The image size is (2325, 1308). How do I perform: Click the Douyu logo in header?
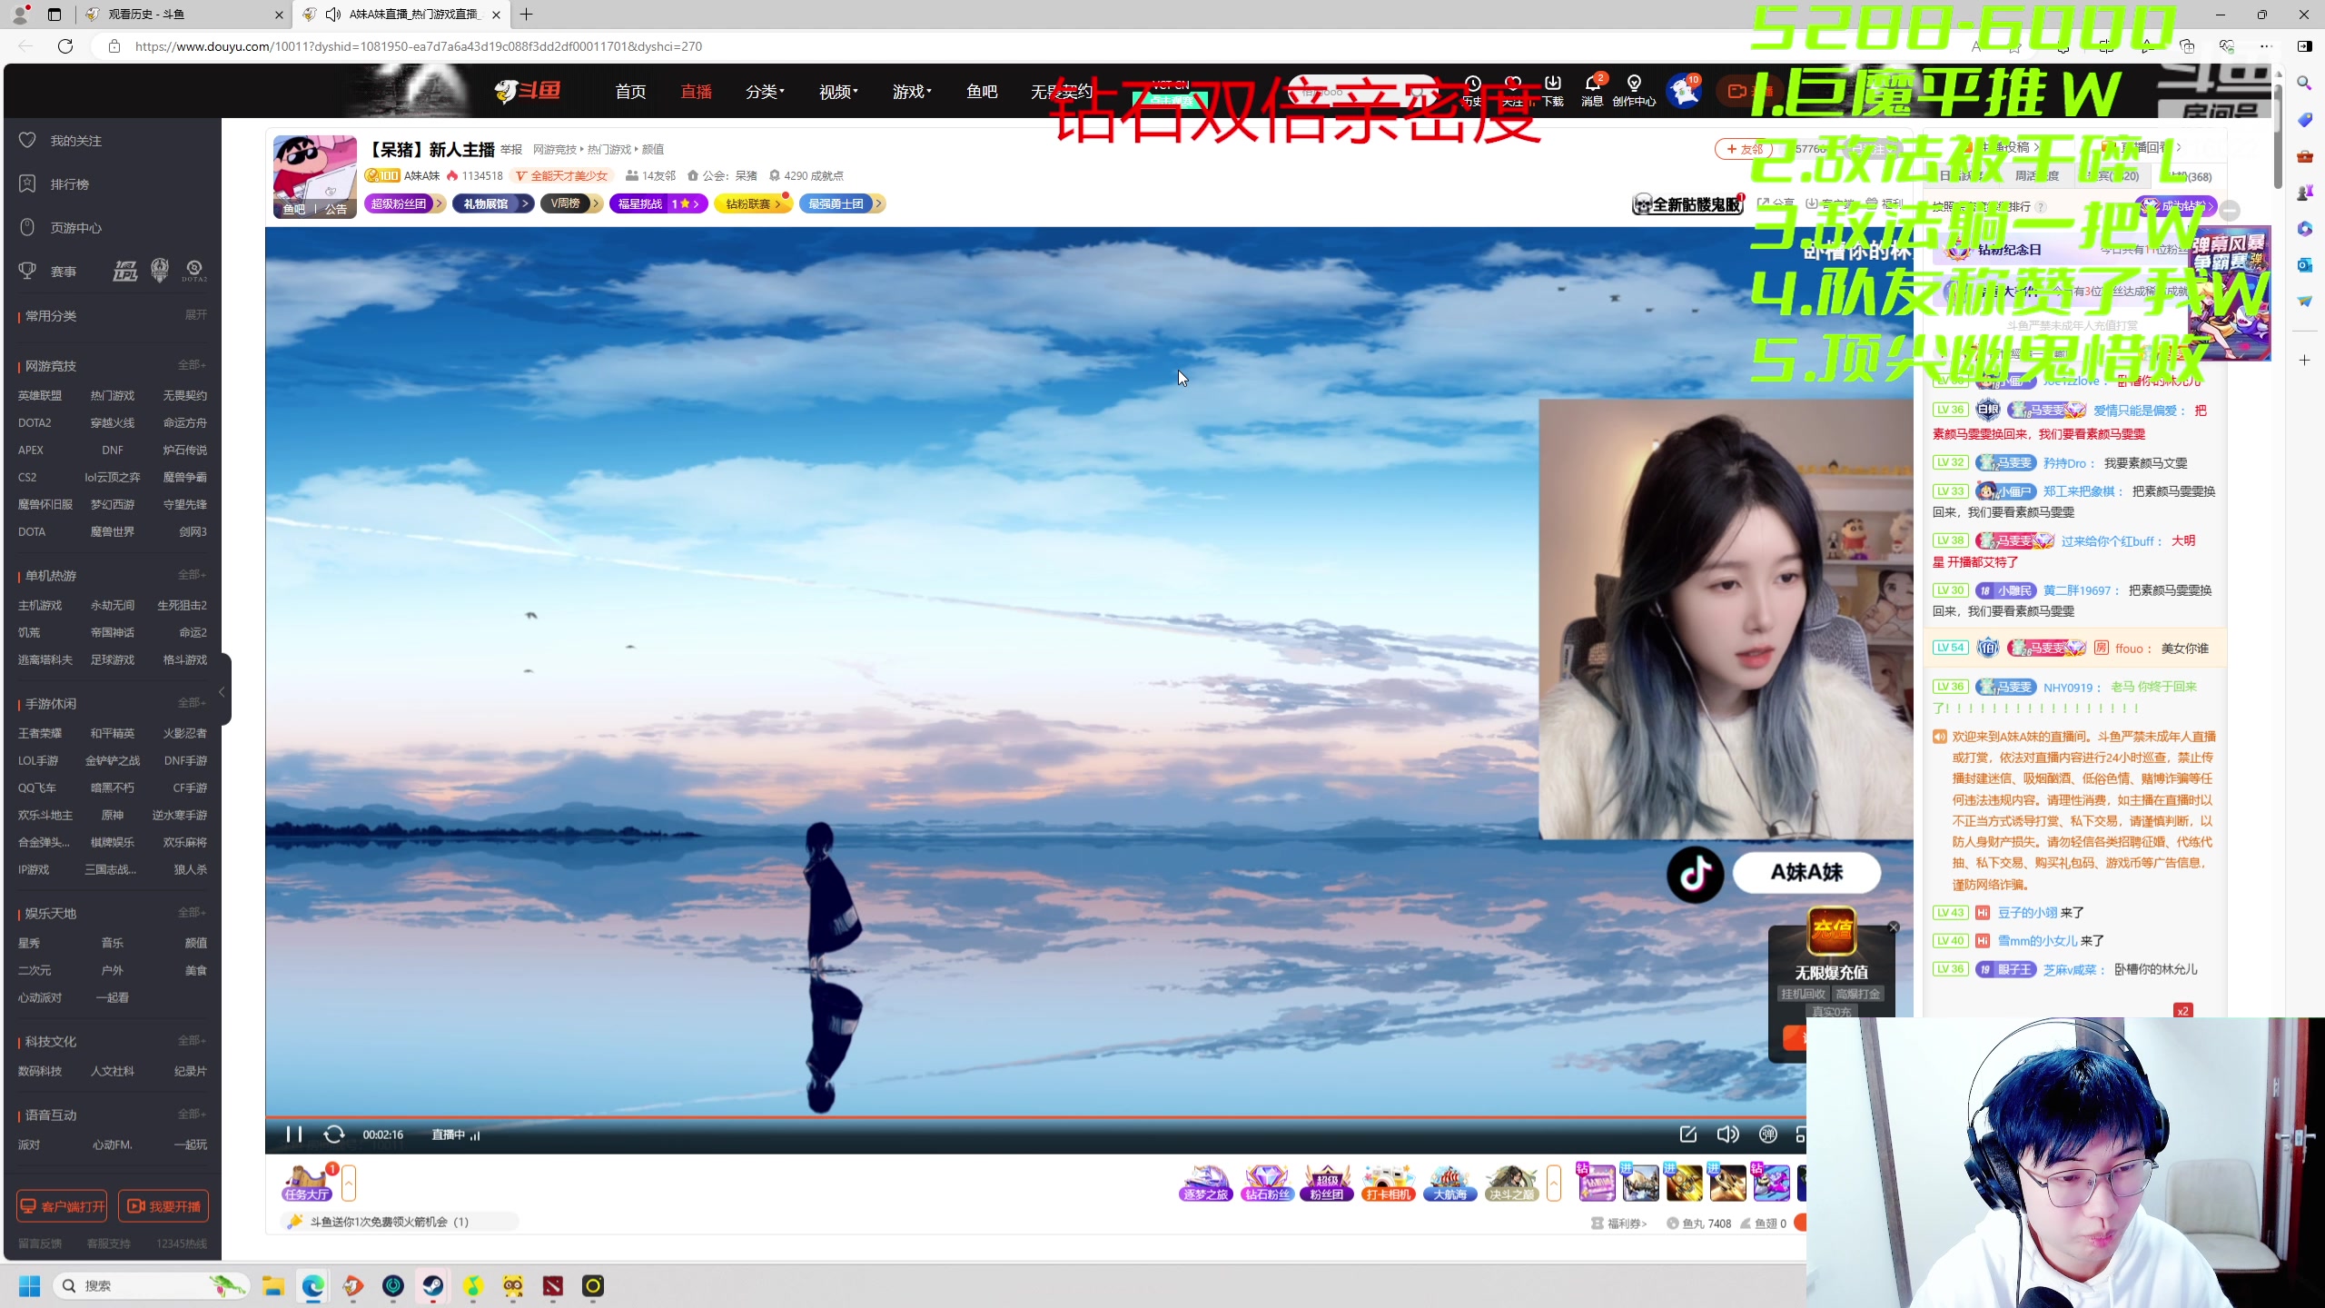(528, 91)
